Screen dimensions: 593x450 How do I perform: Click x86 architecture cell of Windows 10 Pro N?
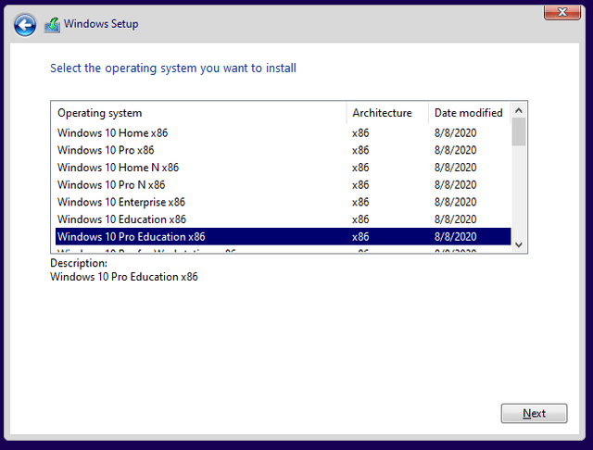(360, 185)
